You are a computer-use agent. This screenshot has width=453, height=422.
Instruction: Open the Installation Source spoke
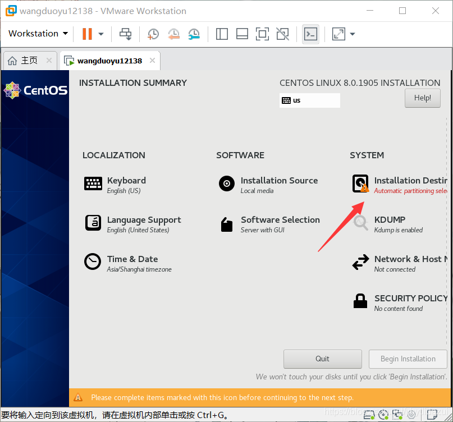click(x=268, y=185)
